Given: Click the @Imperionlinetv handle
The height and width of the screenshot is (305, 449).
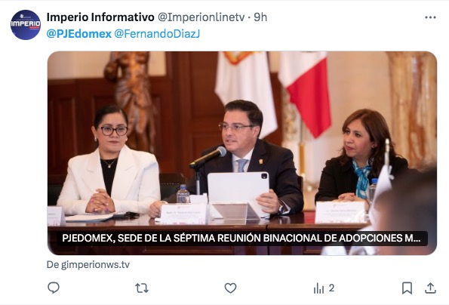Looking at the screenshot, I should pyautogui.click(x=201, y=17).
